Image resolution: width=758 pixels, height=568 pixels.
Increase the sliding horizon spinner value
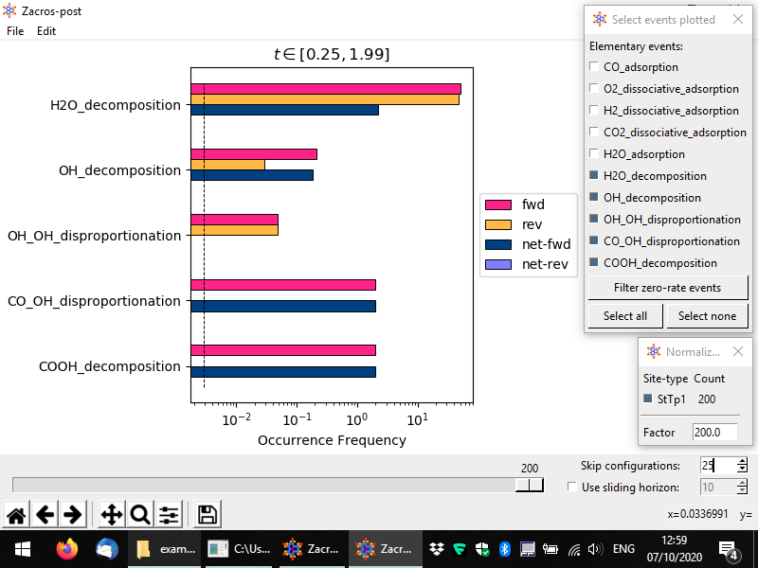pyautogui.click(x=742, y=483)
